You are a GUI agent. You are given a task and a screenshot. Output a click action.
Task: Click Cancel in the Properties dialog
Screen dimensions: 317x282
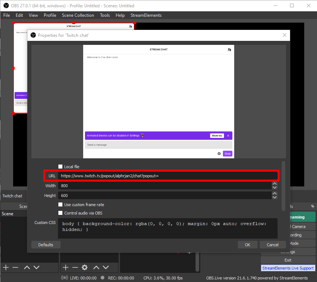(272, 244)
